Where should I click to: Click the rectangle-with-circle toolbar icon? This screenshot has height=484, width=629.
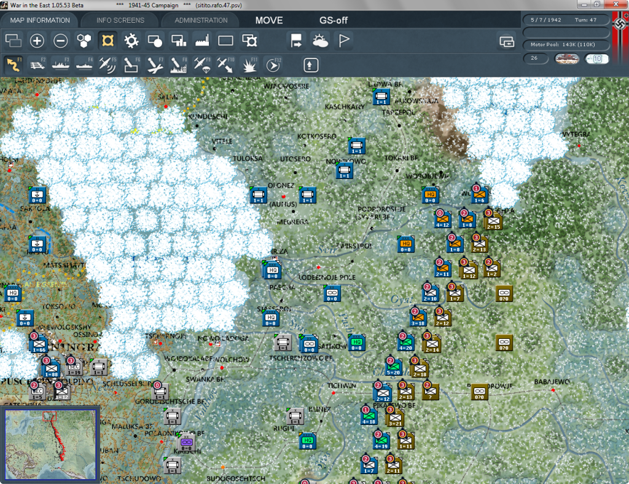[x=155, y=41]
